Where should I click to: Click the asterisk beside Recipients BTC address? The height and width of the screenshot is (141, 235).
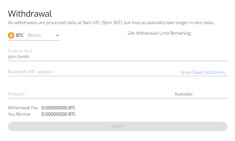coord(54,71)
